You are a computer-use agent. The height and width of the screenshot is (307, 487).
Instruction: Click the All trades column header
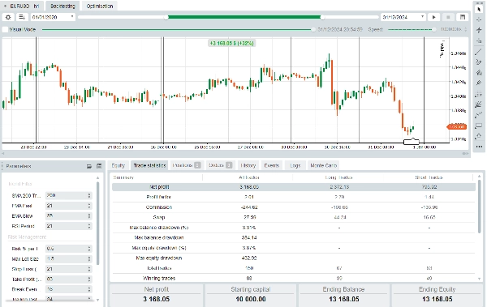pyautogui.click(x=249, y=177)
